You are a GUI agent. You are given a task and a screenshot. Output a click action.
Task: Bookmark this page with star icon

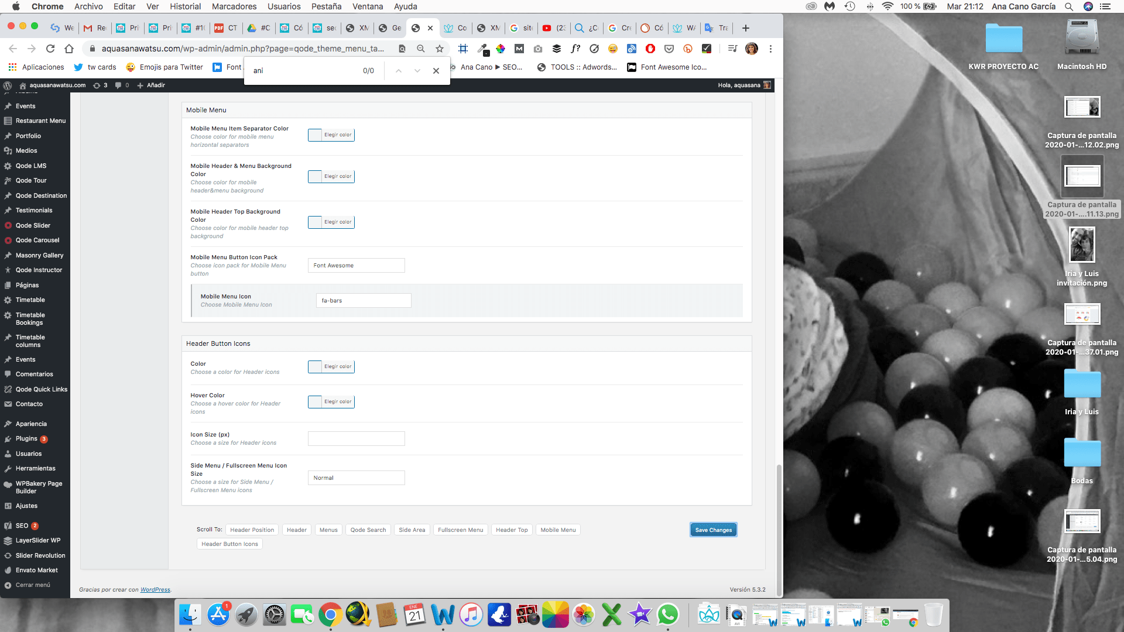440,49
